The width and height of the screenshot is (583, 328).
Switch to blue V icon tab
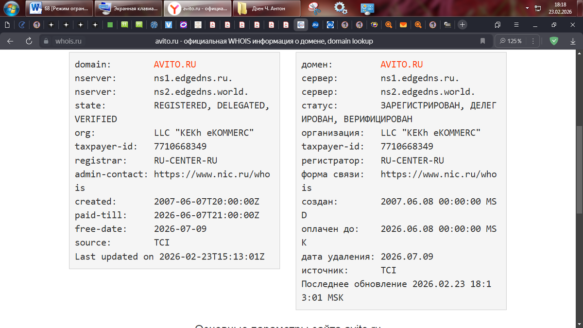[169, 24]
